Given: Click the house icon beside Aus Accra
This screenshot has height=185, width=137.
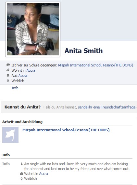Looking at the screenshot, I should pos(8,75).
